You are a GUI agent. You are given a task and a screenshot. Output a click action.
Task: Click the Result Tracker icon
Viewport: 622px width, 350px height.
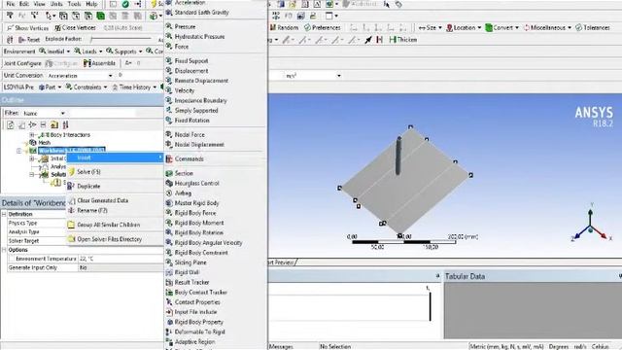[169, 282]
